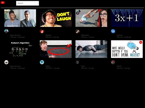Click the TED-Ed channel name
Screen dimensions: 145x108
119,66
